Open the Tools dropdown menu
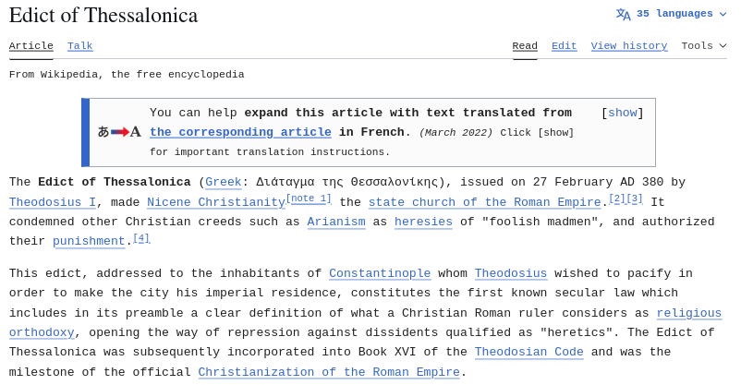Screen dimensions: 741x385 point(704,46)
